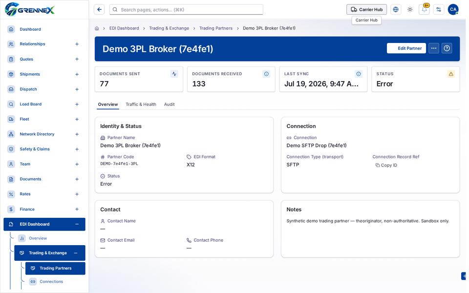Switch to the Overview tab
This screenshot has height=293, width=469.
point(107,105)
